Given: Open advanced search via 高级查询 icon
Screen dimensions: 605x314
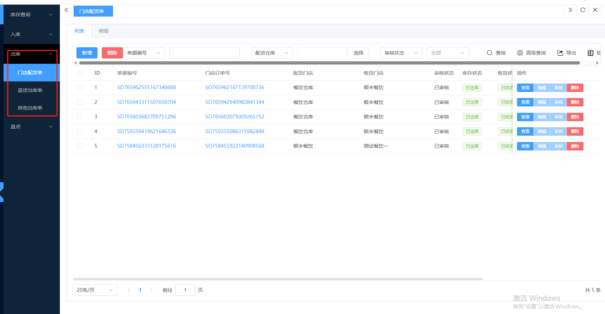Looking at the screenshot, I should 520,53.
